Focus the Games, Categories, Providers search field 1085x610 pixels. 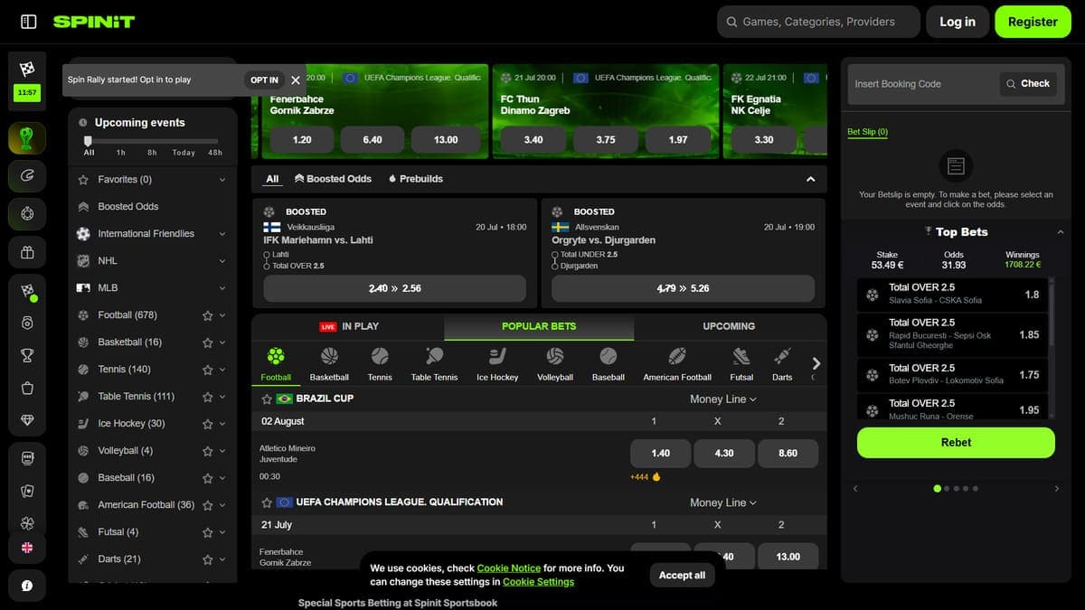(819, 22)
